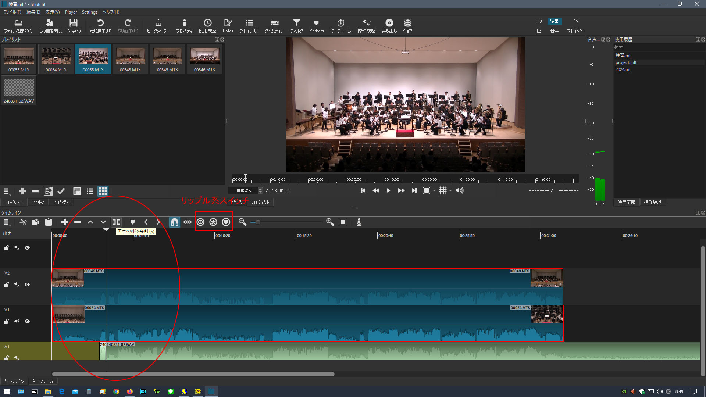Zoom out the timeline
Image resolution: width=706 pixels, height=397 pixels.
pyautogui.click(x=242, y=222)
